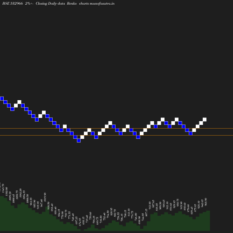This screenshot has height=233, width=233.
Task: Click the Renko word in the chart title
Action: click(x=72, y=4)
